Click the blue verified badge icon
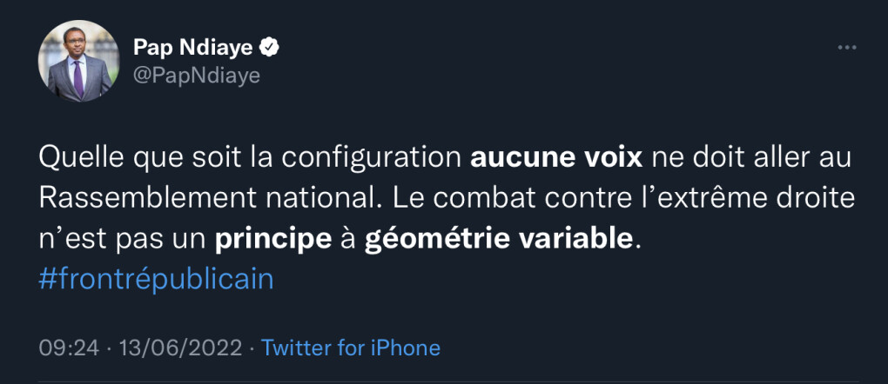Image resolution: width=888 pixels, height=384 pixels. pos(271,47)
